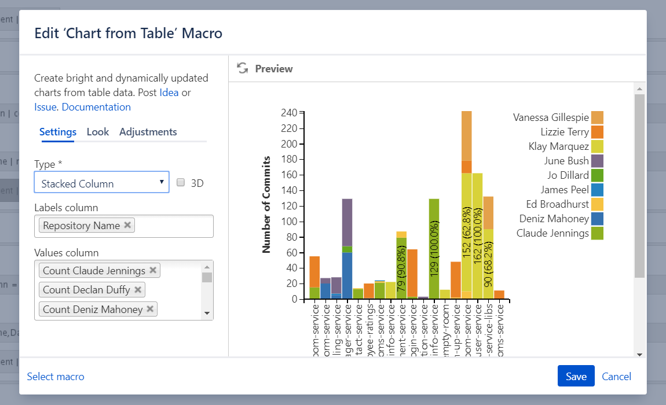This screenshot has width=666, height=405.
Task: Click the refresh Preview icon
Action: pyautogui.click(x=242, y=68)
